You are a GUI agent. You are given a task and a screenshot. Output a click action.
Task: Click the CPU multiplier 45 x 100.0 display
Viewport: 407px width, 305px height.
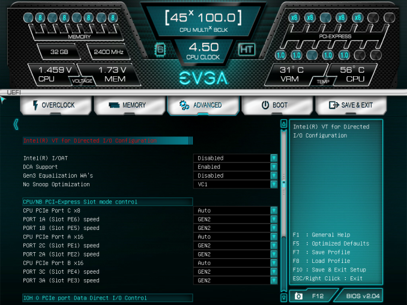coord(203,21)
